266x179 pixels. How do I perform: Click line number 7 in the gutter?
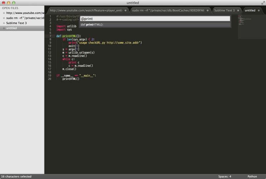tap(50, 36)
